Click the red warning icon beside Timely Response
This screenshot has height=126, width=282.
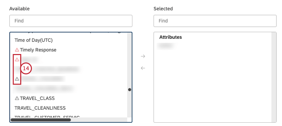point(17,50)
